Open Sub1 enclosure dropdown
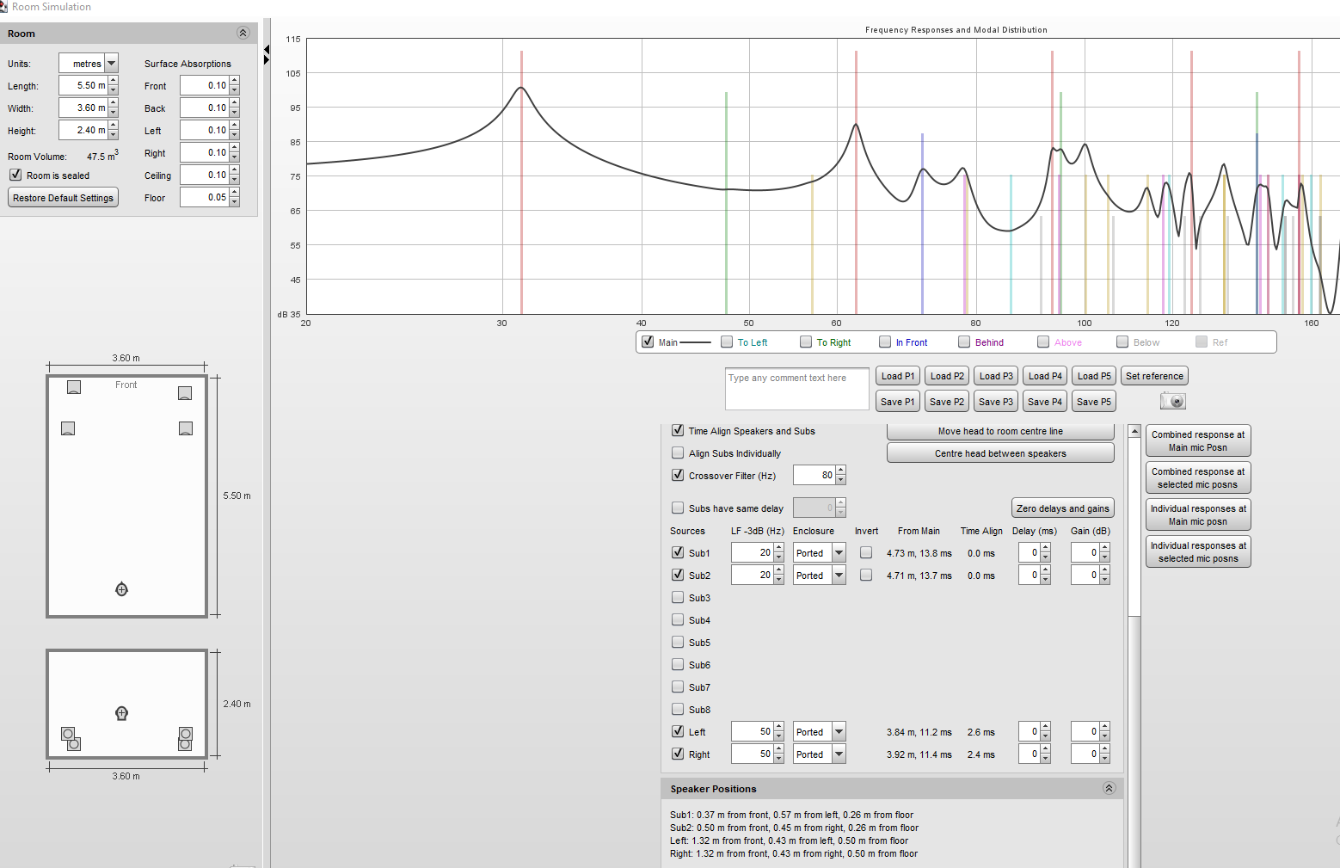This screenshot has height=868, width=1340. pyautogui.click(x=839, y=553)
